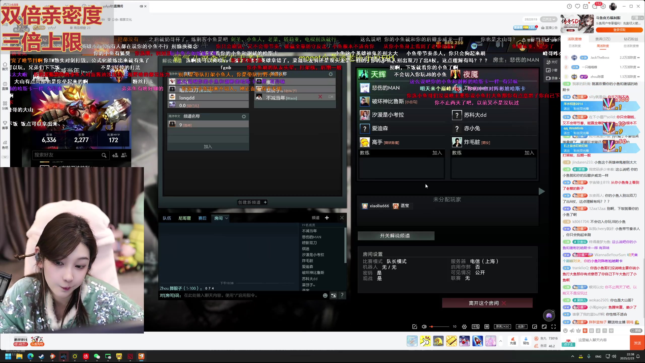Open 录像 recording dropdown

coord(553,78)
